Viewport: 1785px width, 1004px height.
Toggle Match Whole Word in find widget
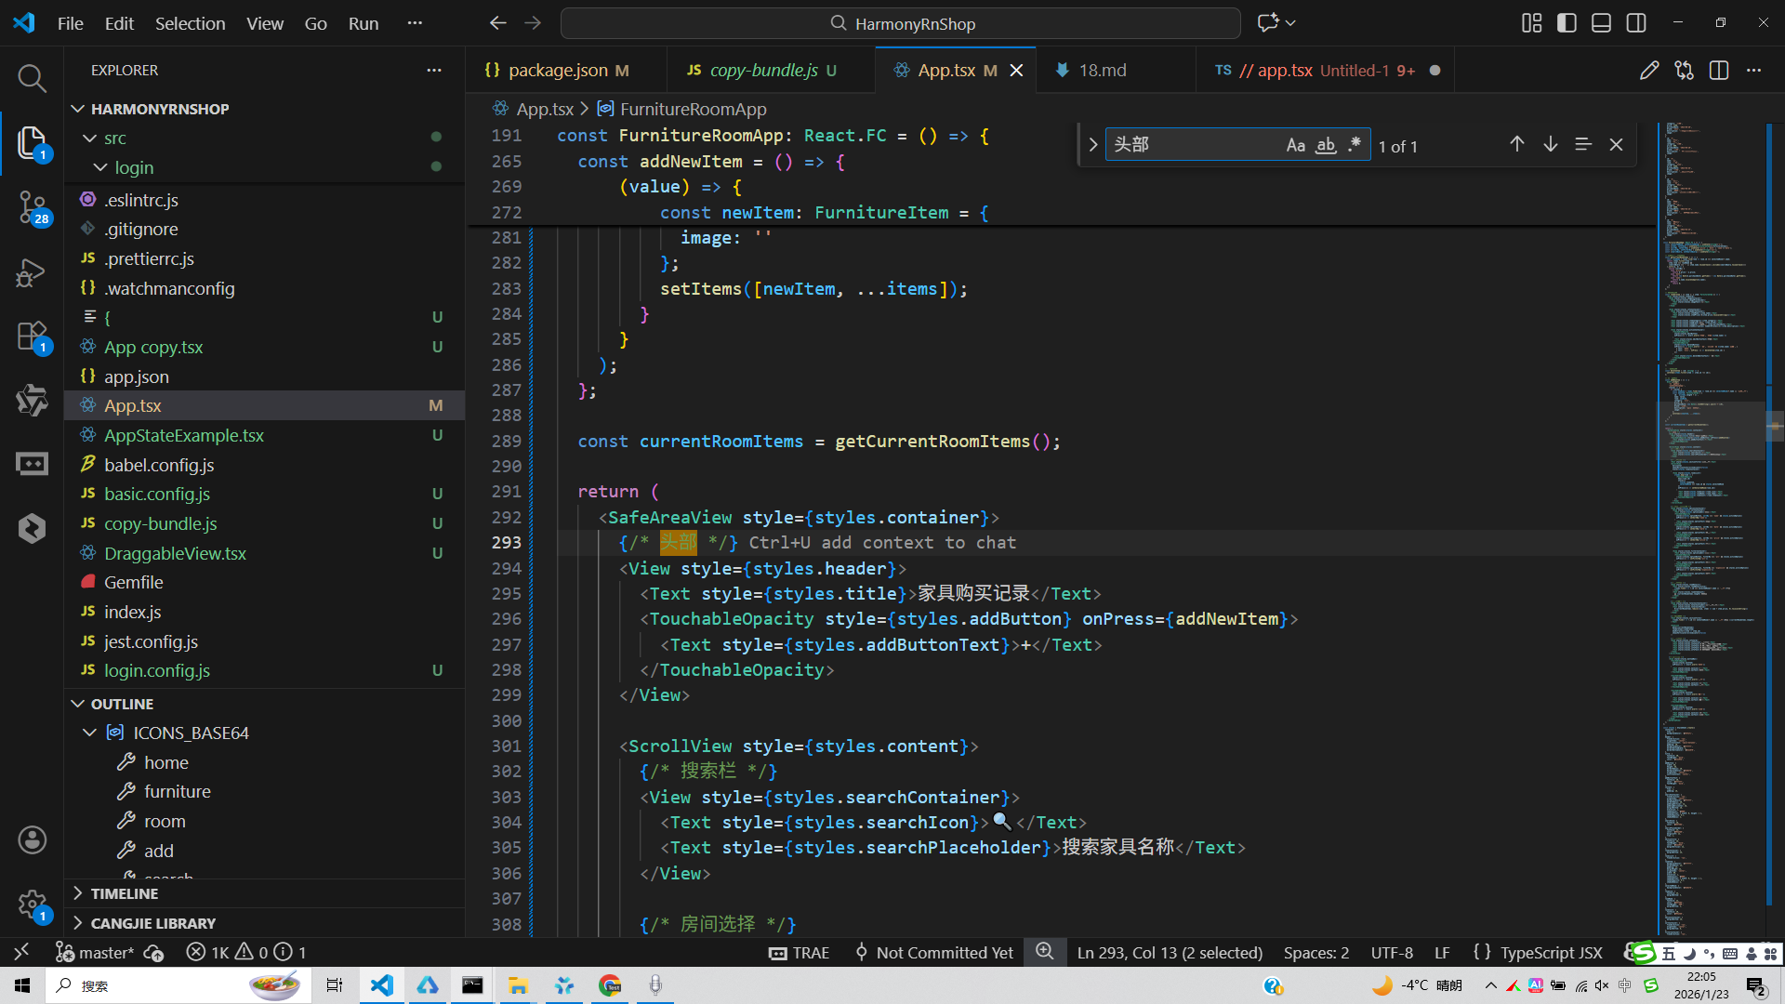[x=1326, y=145]
